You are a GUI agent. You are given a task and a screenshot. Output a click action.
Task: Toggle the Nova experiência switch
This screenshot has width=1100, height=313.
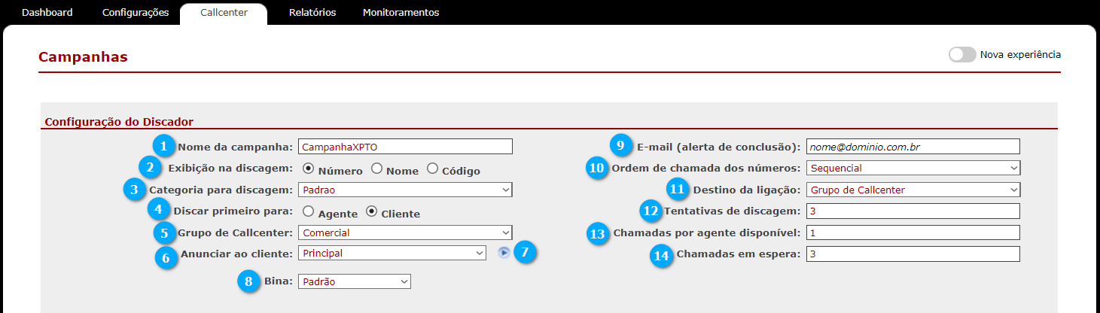click(x=962, y=55)
